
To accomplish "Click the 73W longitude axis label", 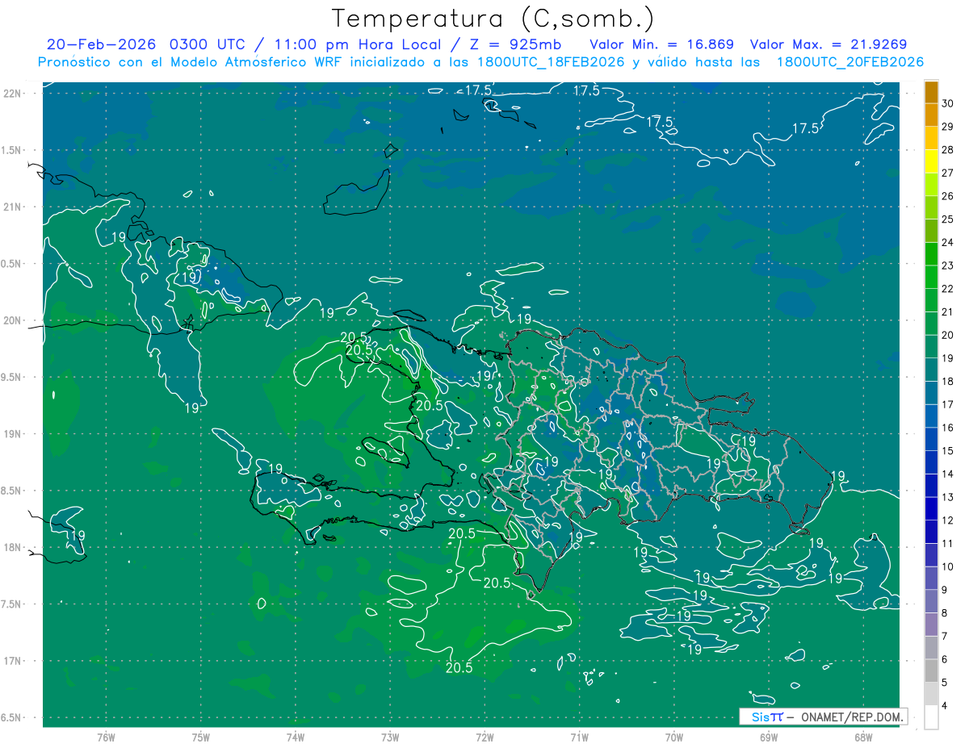I will coord(390,738).
